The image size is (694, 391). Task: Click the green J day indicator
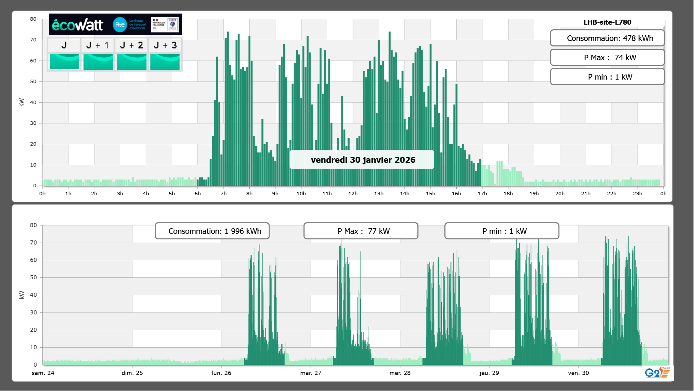(x=64, y=61)
